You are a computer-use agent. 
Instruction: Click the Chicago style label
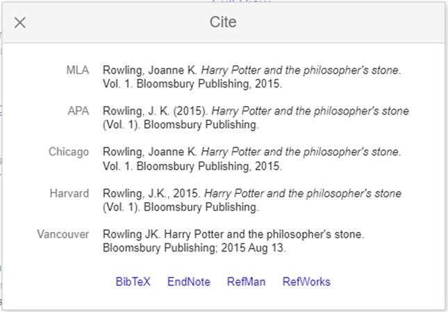click(x=69, y=152)
